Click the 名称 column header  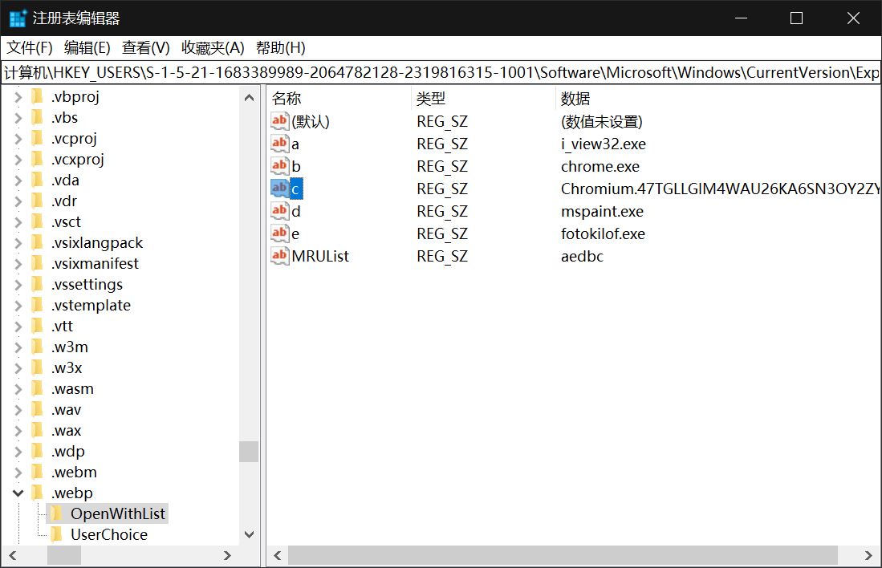(287, 99)
